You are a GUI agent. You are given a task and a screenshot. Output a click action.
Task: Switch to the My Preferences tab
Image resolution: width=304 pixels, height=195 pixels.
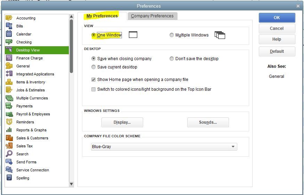click(x=102, y=16)
